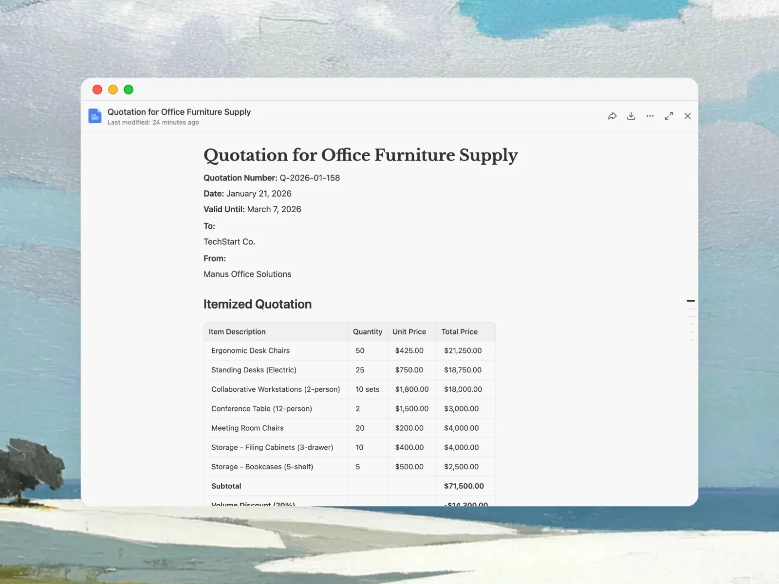Click the quotation number Q-2026-01-158
The image size is (779, 584).
[309, 178]
